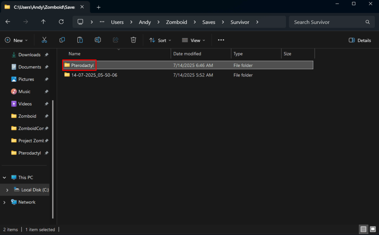
Task: Expand the Network tree node
Action: tap(4, 202)
